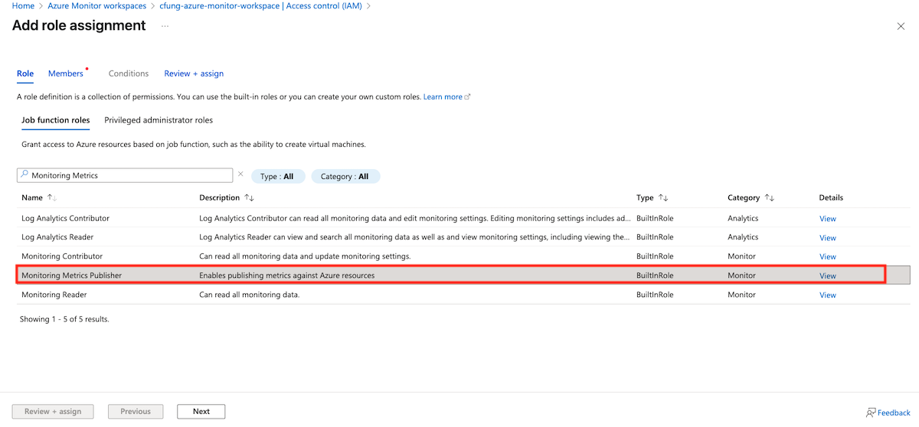Sort by the Type column arrows

[663, 197]
